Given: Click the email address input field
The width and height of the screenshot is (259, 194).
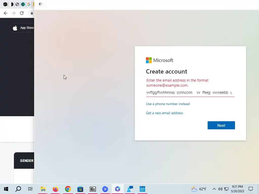Looking at the screenshot, I should click(190, 92).
